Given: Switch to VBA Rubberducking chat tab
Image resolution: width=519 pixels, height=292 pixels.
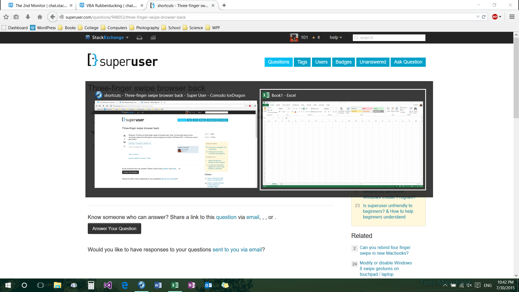Looking at the screenshot, I should point(111,5).
